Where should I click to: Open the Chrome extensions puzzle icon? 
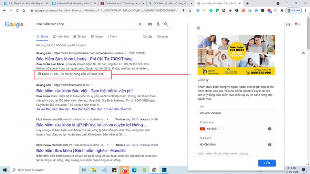(282, 10)
